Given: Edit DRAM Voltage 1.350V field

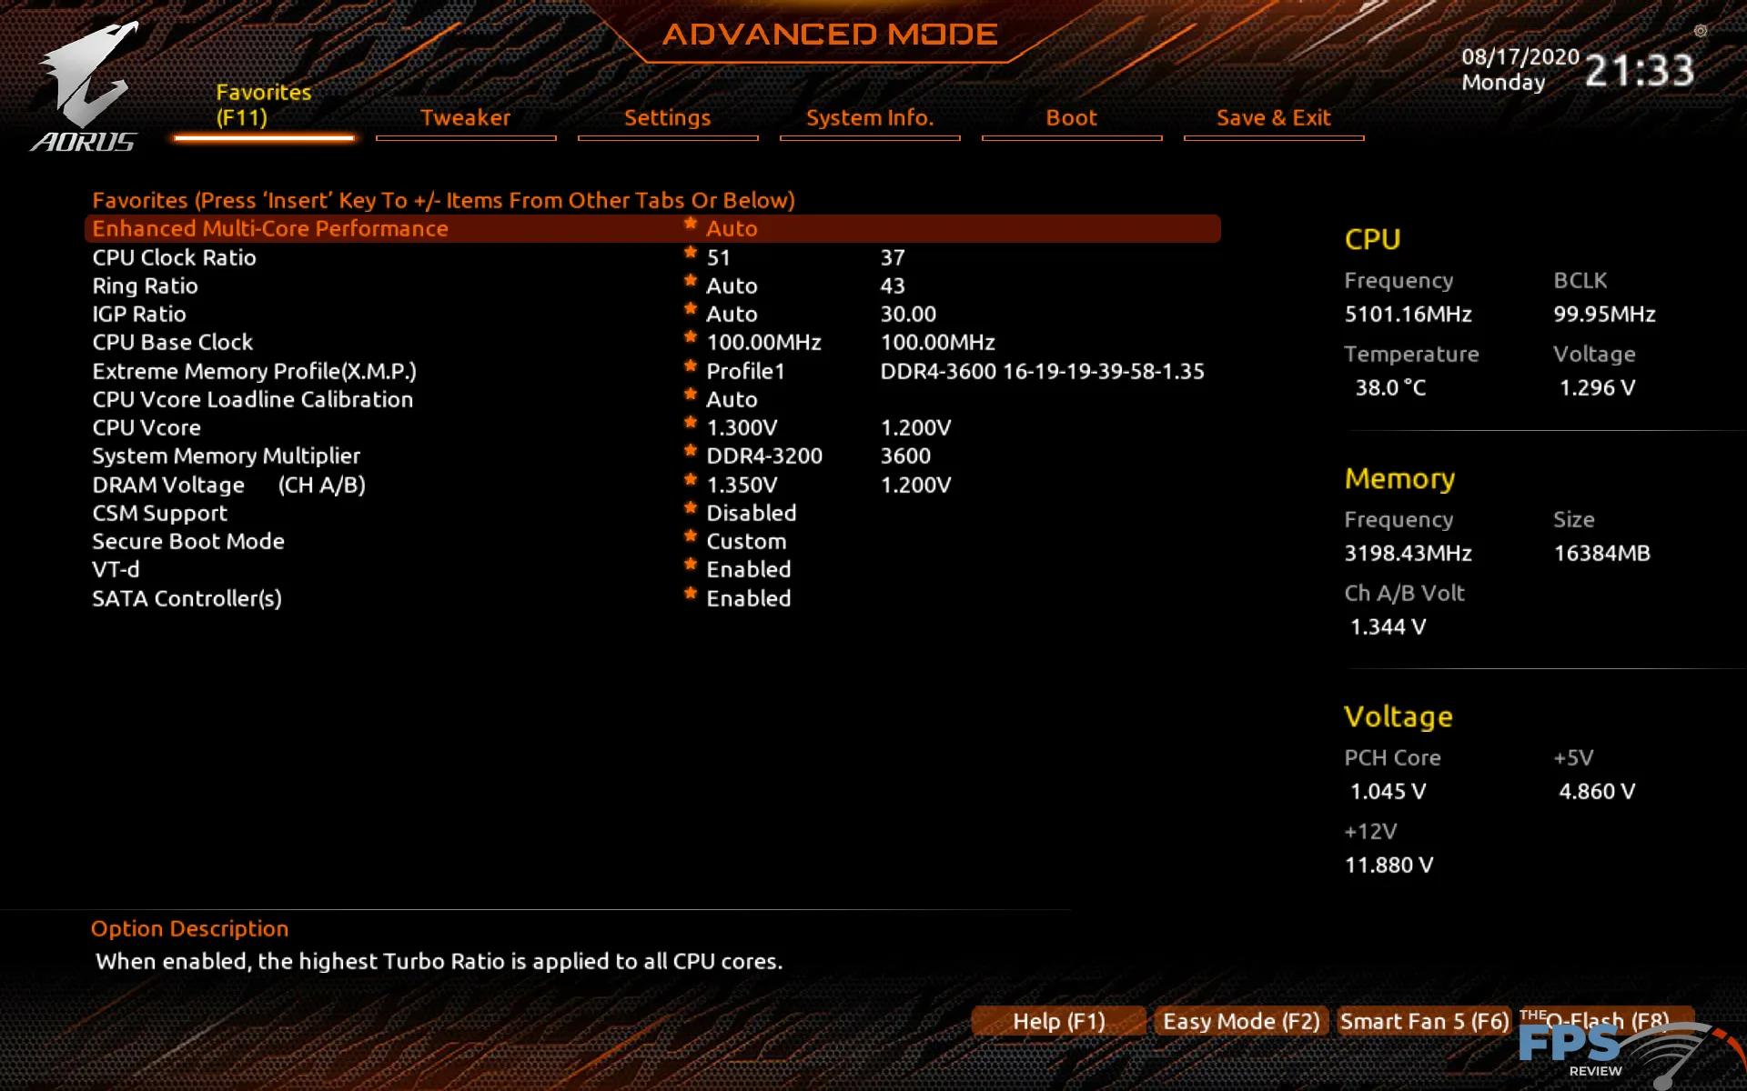Looking at the screenshot, I should 742,485.
